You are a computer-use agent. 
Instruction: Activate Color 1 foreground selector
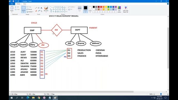tap(85, 9)
